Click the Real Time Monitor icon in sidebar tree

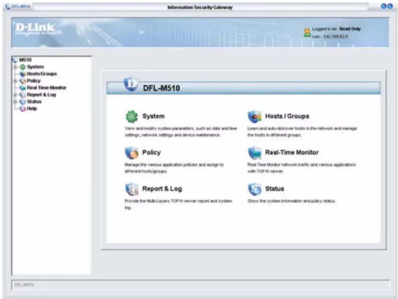[23, 88]
